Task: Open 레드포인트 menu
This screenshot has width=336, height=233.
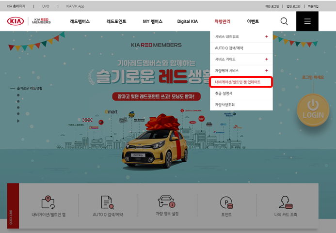Action: [116, 21]
